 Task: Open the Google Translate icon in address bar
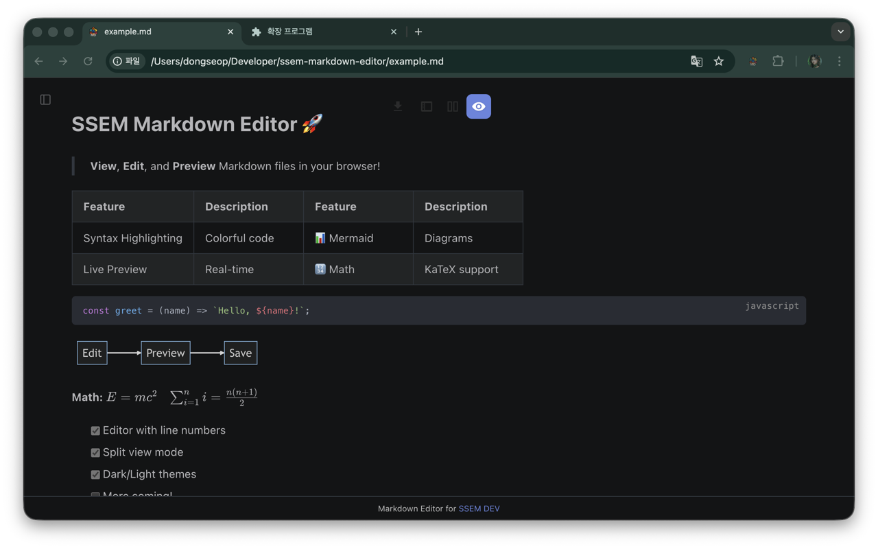point(696,61)
